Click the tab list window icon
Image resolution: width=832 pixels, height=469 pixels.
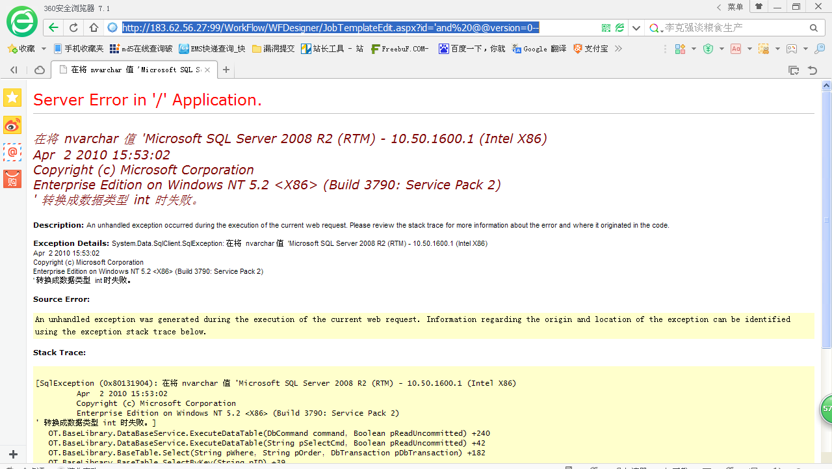click(794, 70)
